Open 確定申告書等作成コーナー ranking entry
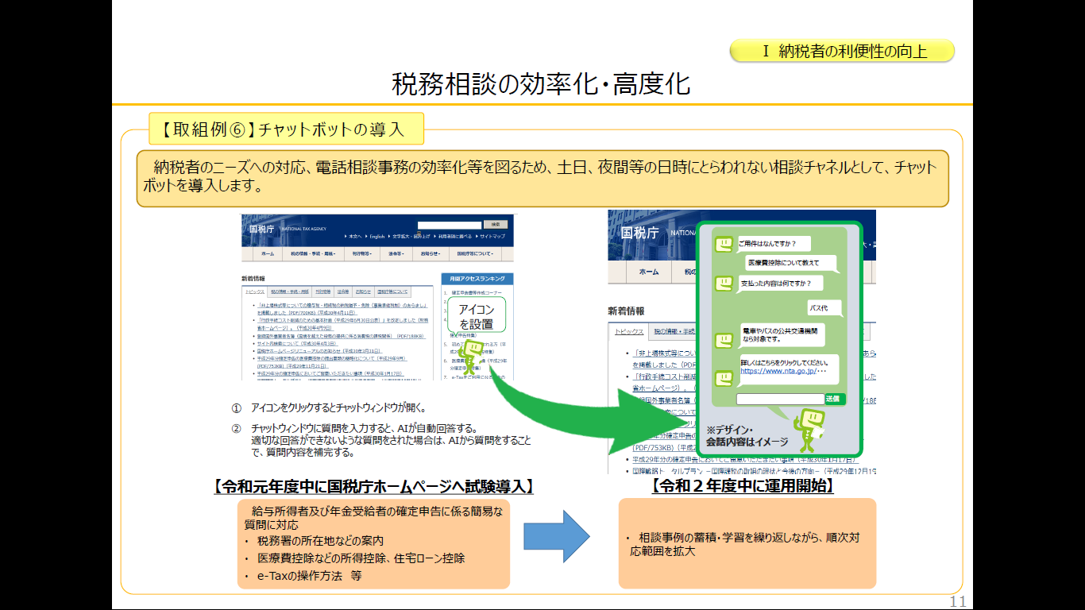Viewport: 1085px width, 610px height. pos(477,293)
